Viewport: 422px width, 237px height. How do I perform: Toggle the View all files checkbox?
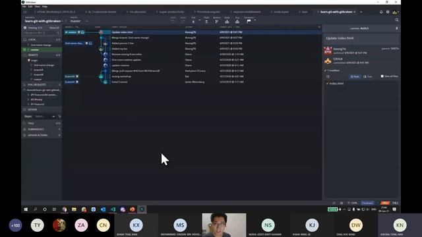click(x=382, y=76)
